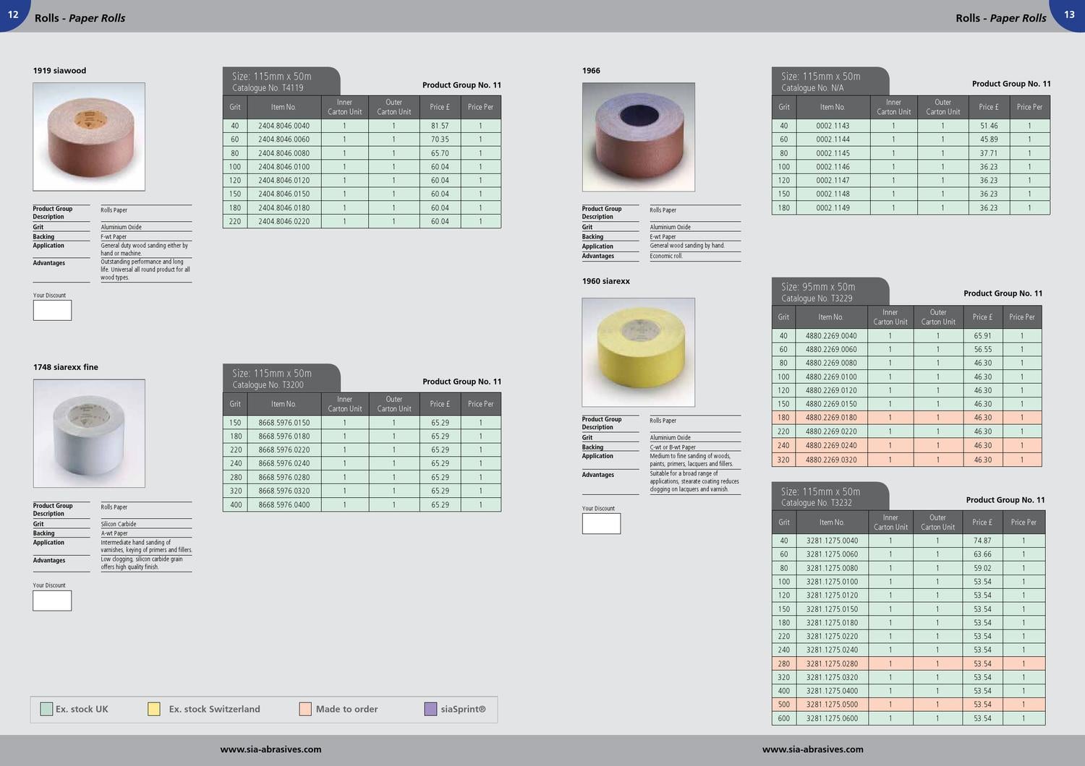The width and height of the screenshot is (1085, 766).
Task: Click the C-wt or B-wt Paper backing value
Action: (x=673, y=447)
